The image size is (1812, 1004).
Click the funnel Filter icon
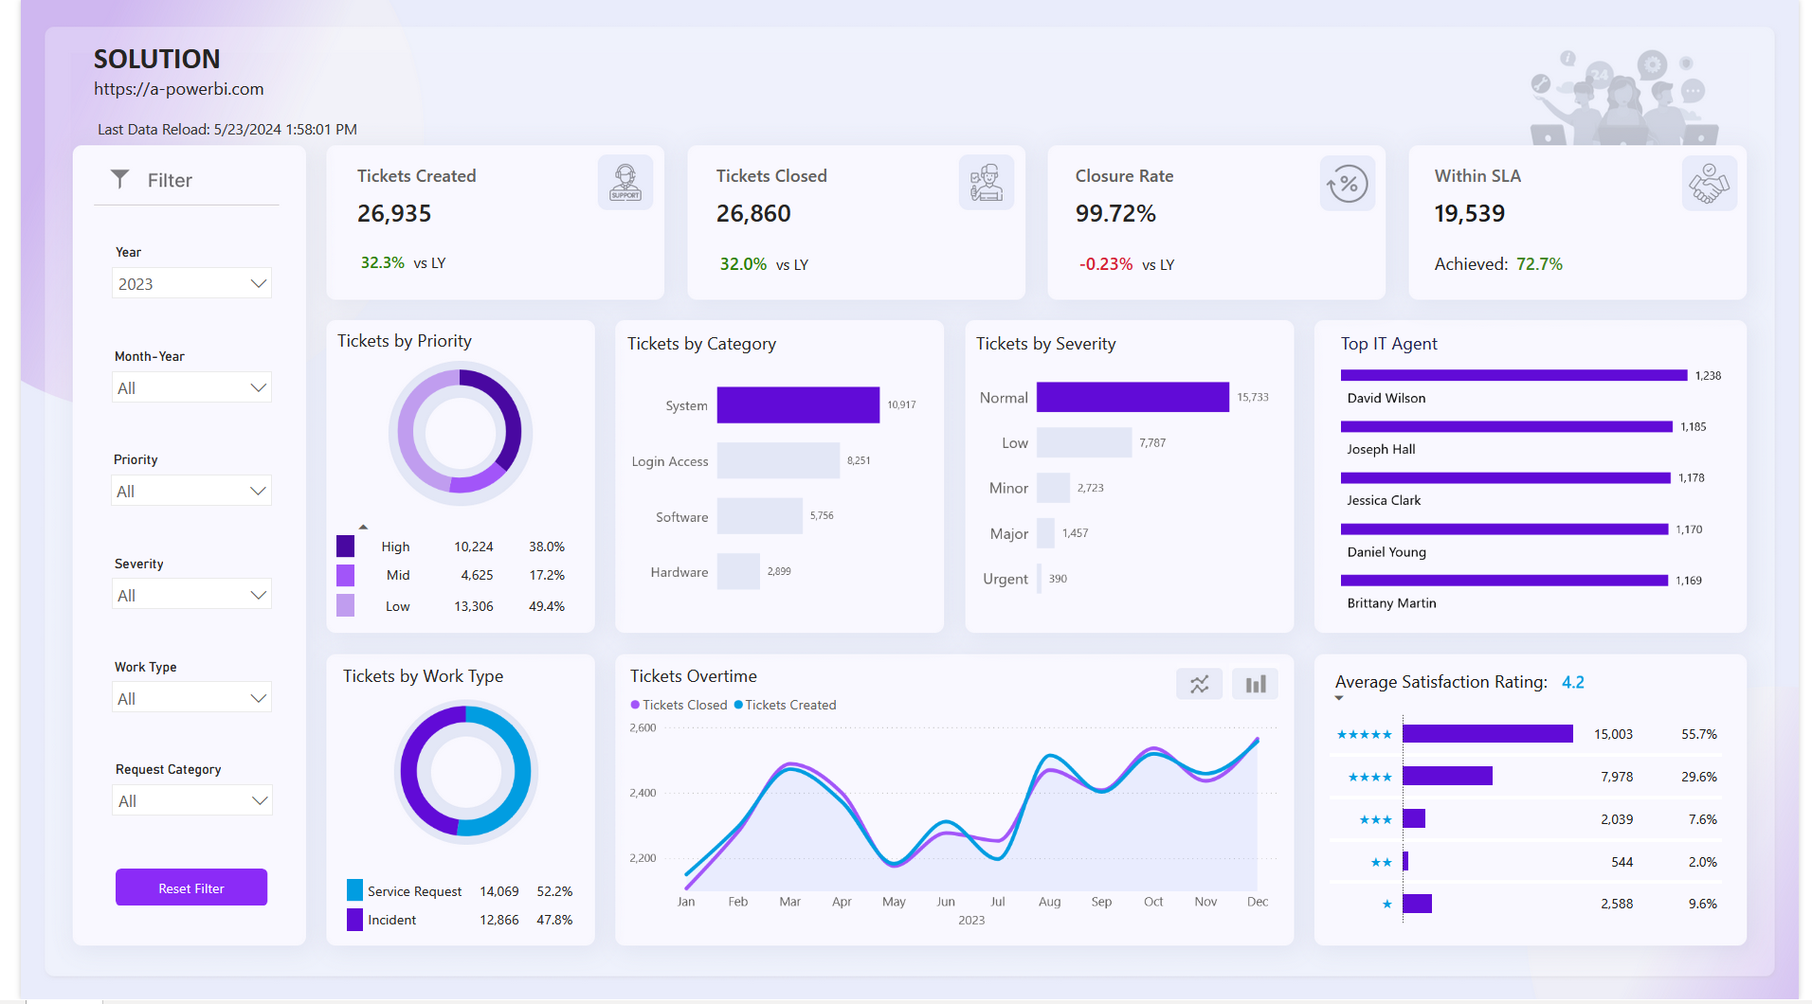pyautogui.click(x=120, y=179)
